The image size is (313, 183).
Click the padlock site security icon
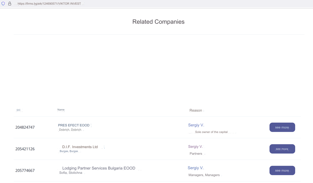pyautogui.click(x=10, y=4)
